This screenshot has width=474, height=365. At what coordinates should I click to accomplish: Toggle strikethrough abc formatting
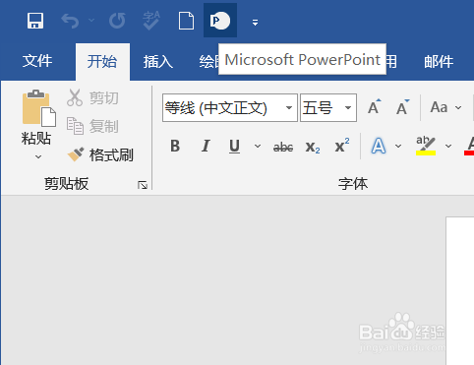[x=283, y=147]
